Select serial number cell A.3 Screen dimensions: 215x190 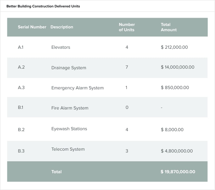tap(21, 88)
